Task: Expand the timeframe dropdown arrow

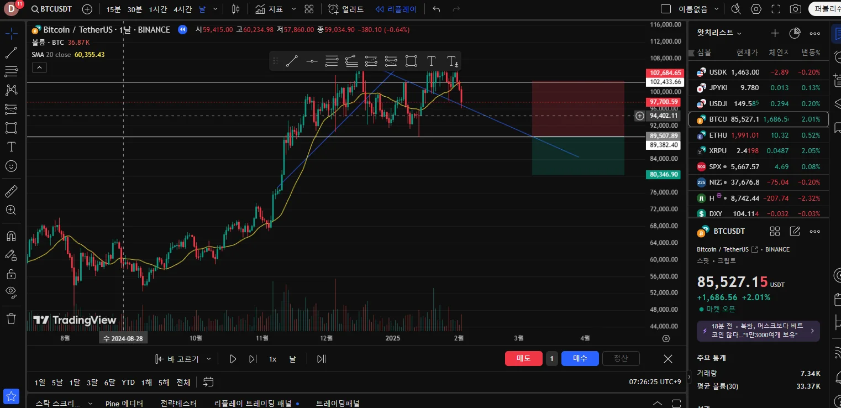Action: pyautogui.click(x=215, y=9)
